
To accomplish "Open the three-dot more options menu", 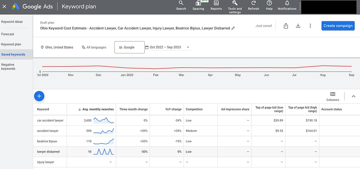I will [310, 26].
